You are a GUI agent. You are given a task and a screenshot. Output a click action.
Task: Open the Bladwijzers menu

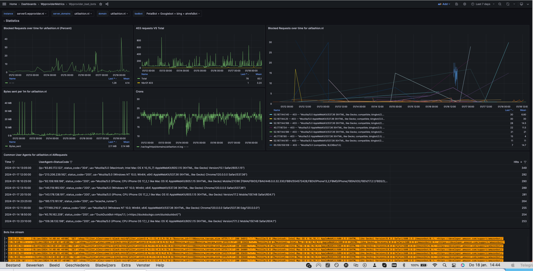[x=105, y=265]
